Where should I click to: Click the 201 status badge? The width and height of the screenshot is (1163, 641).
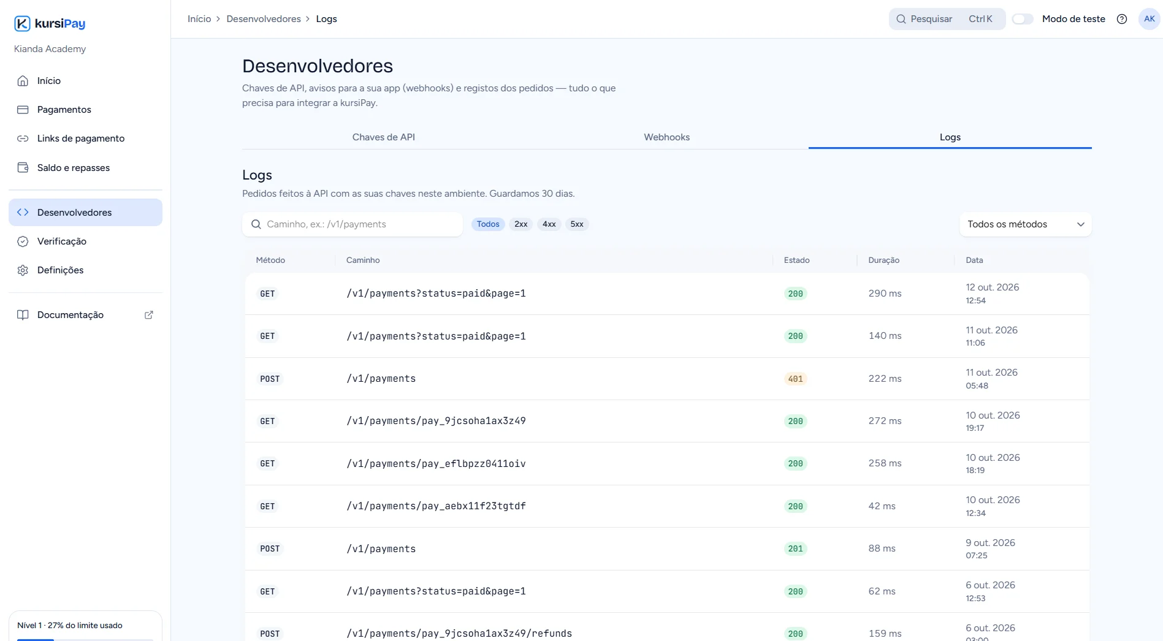(795, 549)
